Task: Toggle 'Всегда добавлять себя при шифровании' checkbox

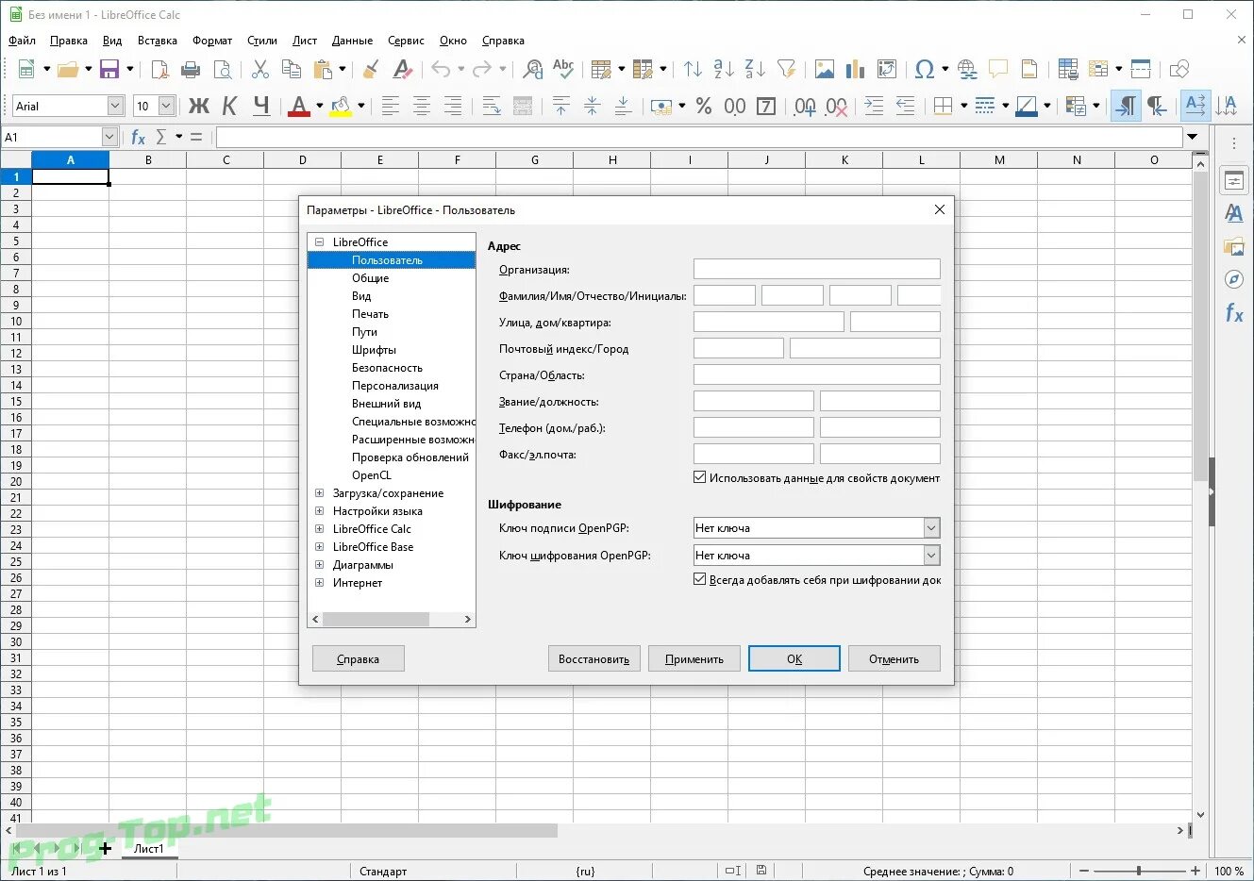Action: (x=700, y=579)
